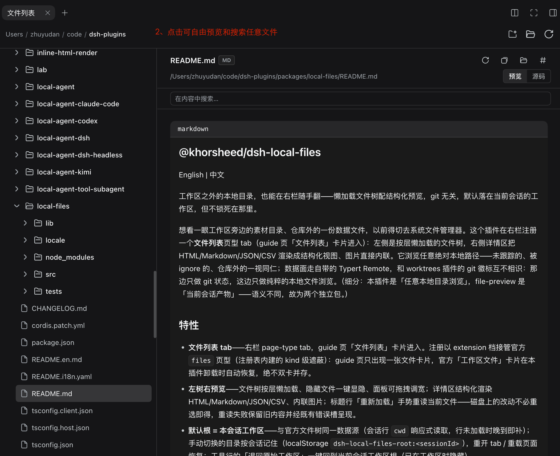Toggle the right sidebar panel icon
The image size is (560, 456).
[x=553, y=13]
